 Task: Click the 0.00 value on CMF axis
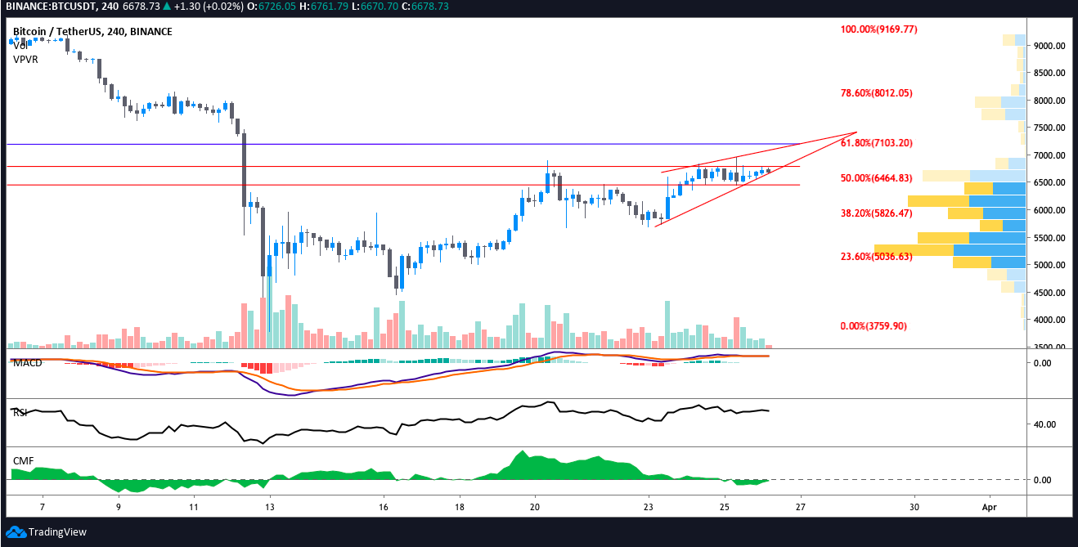pos(1042,479)
